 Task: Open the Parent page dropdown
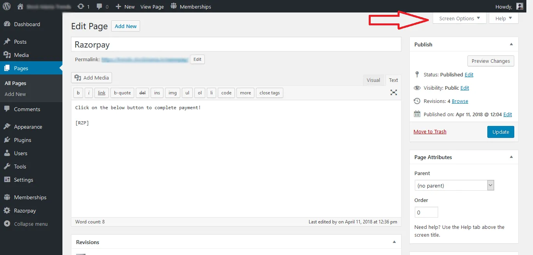pos(455,186)
